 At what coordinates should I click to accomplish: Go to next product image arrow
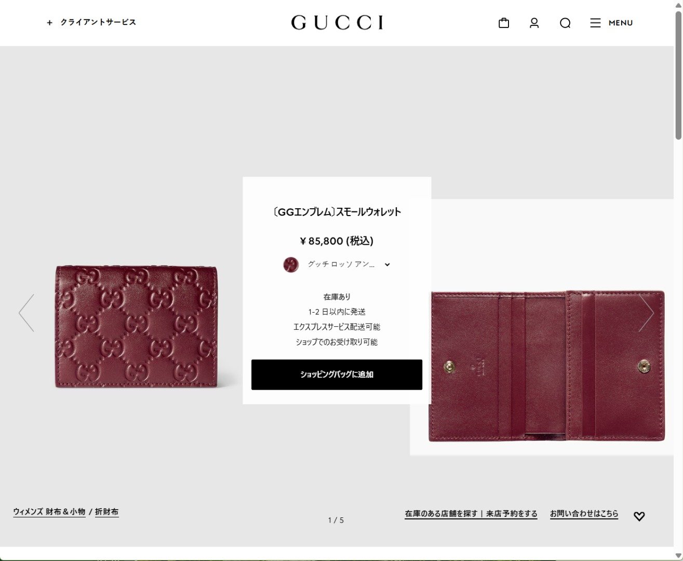(647, 313)
